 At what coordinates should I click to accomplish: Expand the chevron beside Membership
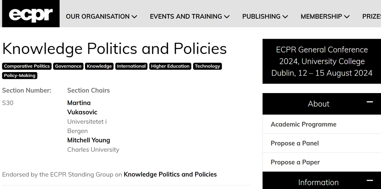click(347, 17)
